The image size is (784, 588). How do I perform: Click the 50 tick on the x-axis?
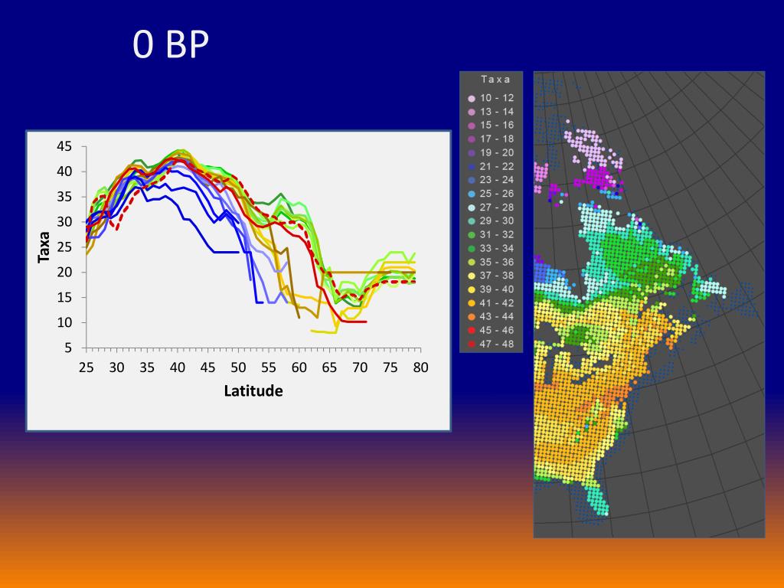click(x=237, y=367)
